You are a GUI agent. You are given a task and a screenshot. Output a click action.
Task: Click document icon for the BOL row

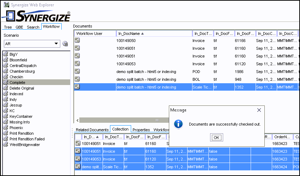(77, 79)
